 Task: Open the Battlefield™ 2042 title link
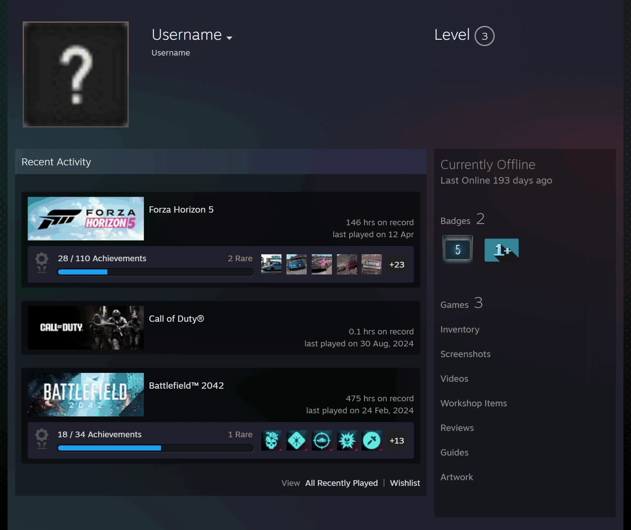[186, 385]
